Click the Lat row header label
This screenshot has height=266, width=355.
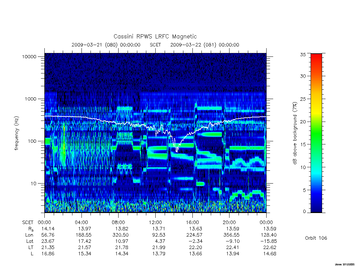click(x=30, y=241)
